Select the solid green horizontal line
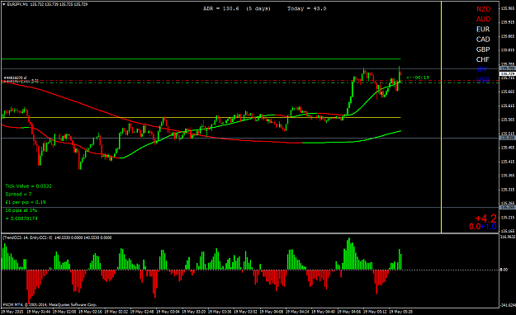The width and height of the screenshot is (516, 315). click(201, 59)
